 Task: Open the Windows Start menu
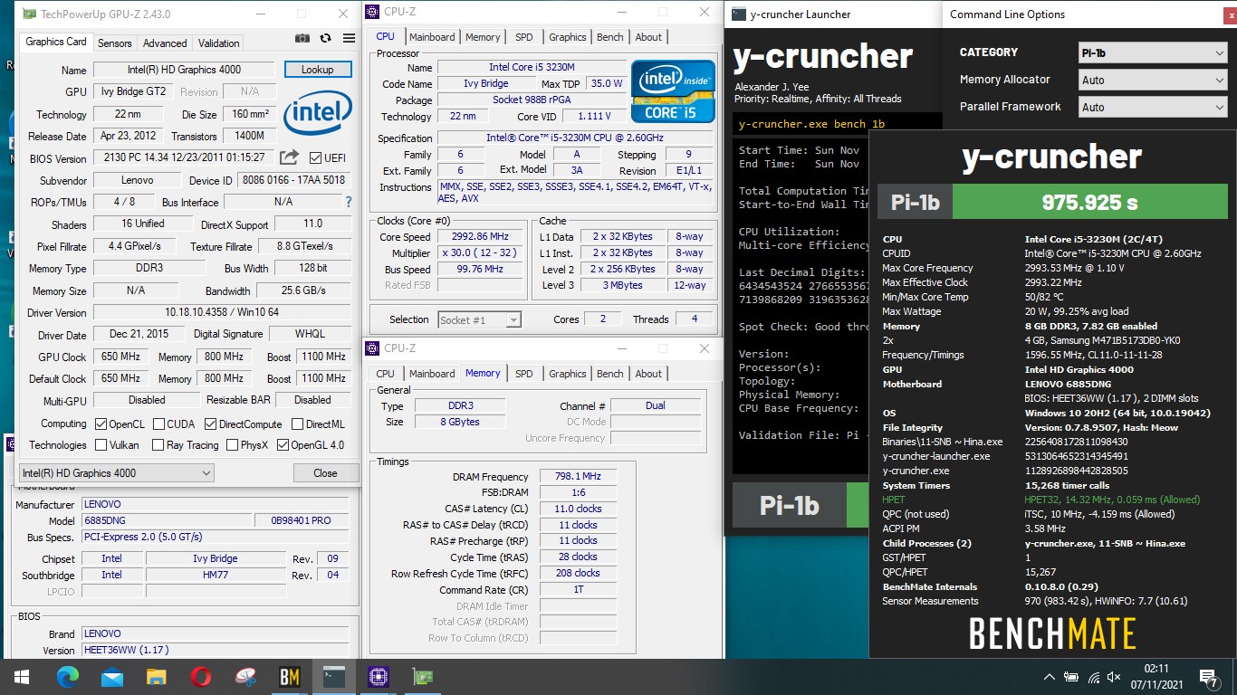[x=21, y=676]
